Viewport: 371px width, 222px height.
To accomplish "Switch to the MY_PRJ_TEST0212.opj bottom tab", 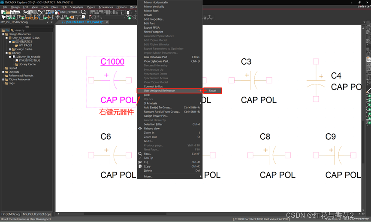I will (x=37, y=214).
